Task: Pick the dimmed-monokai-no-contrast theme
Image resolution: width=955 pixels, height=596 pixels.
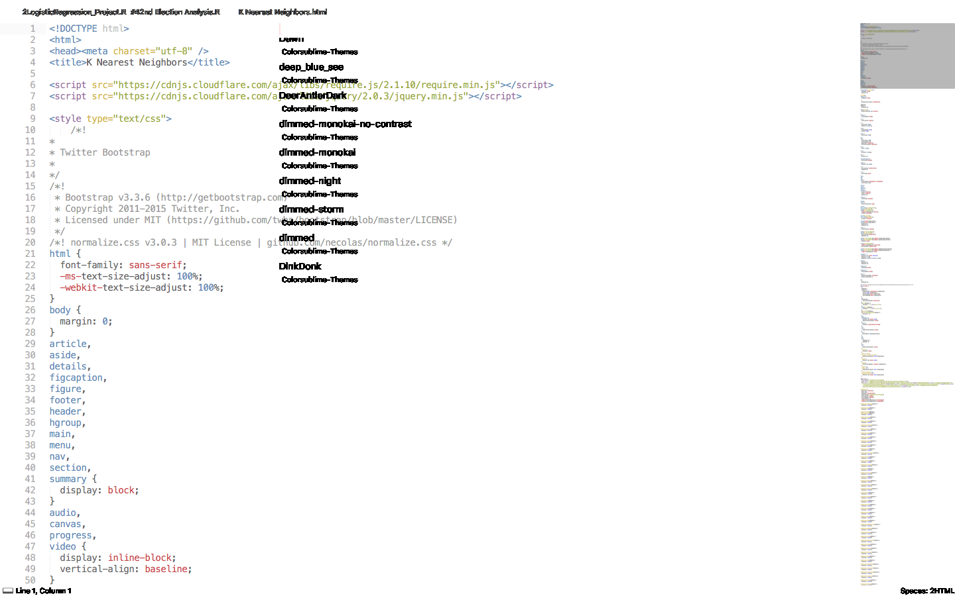Action: [345, 124]
